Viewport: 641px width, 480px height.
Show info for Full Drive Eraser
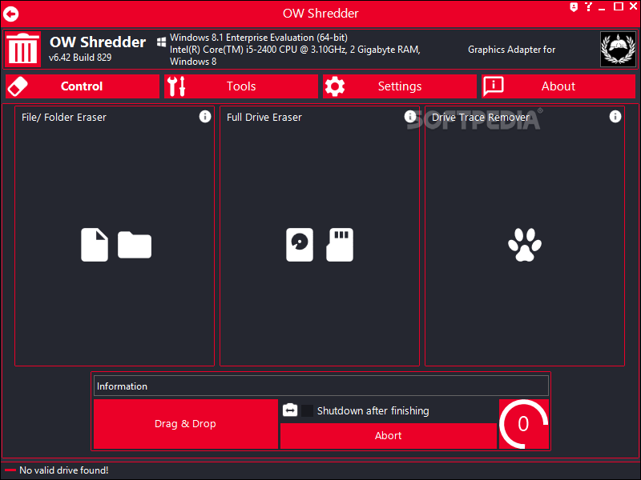pyautogui.click(x=410, y=117)
